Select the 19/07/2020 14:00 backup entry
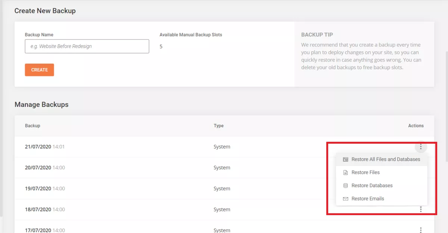Image resolution: width=448 pixels, height=233 pixels. 45,188
